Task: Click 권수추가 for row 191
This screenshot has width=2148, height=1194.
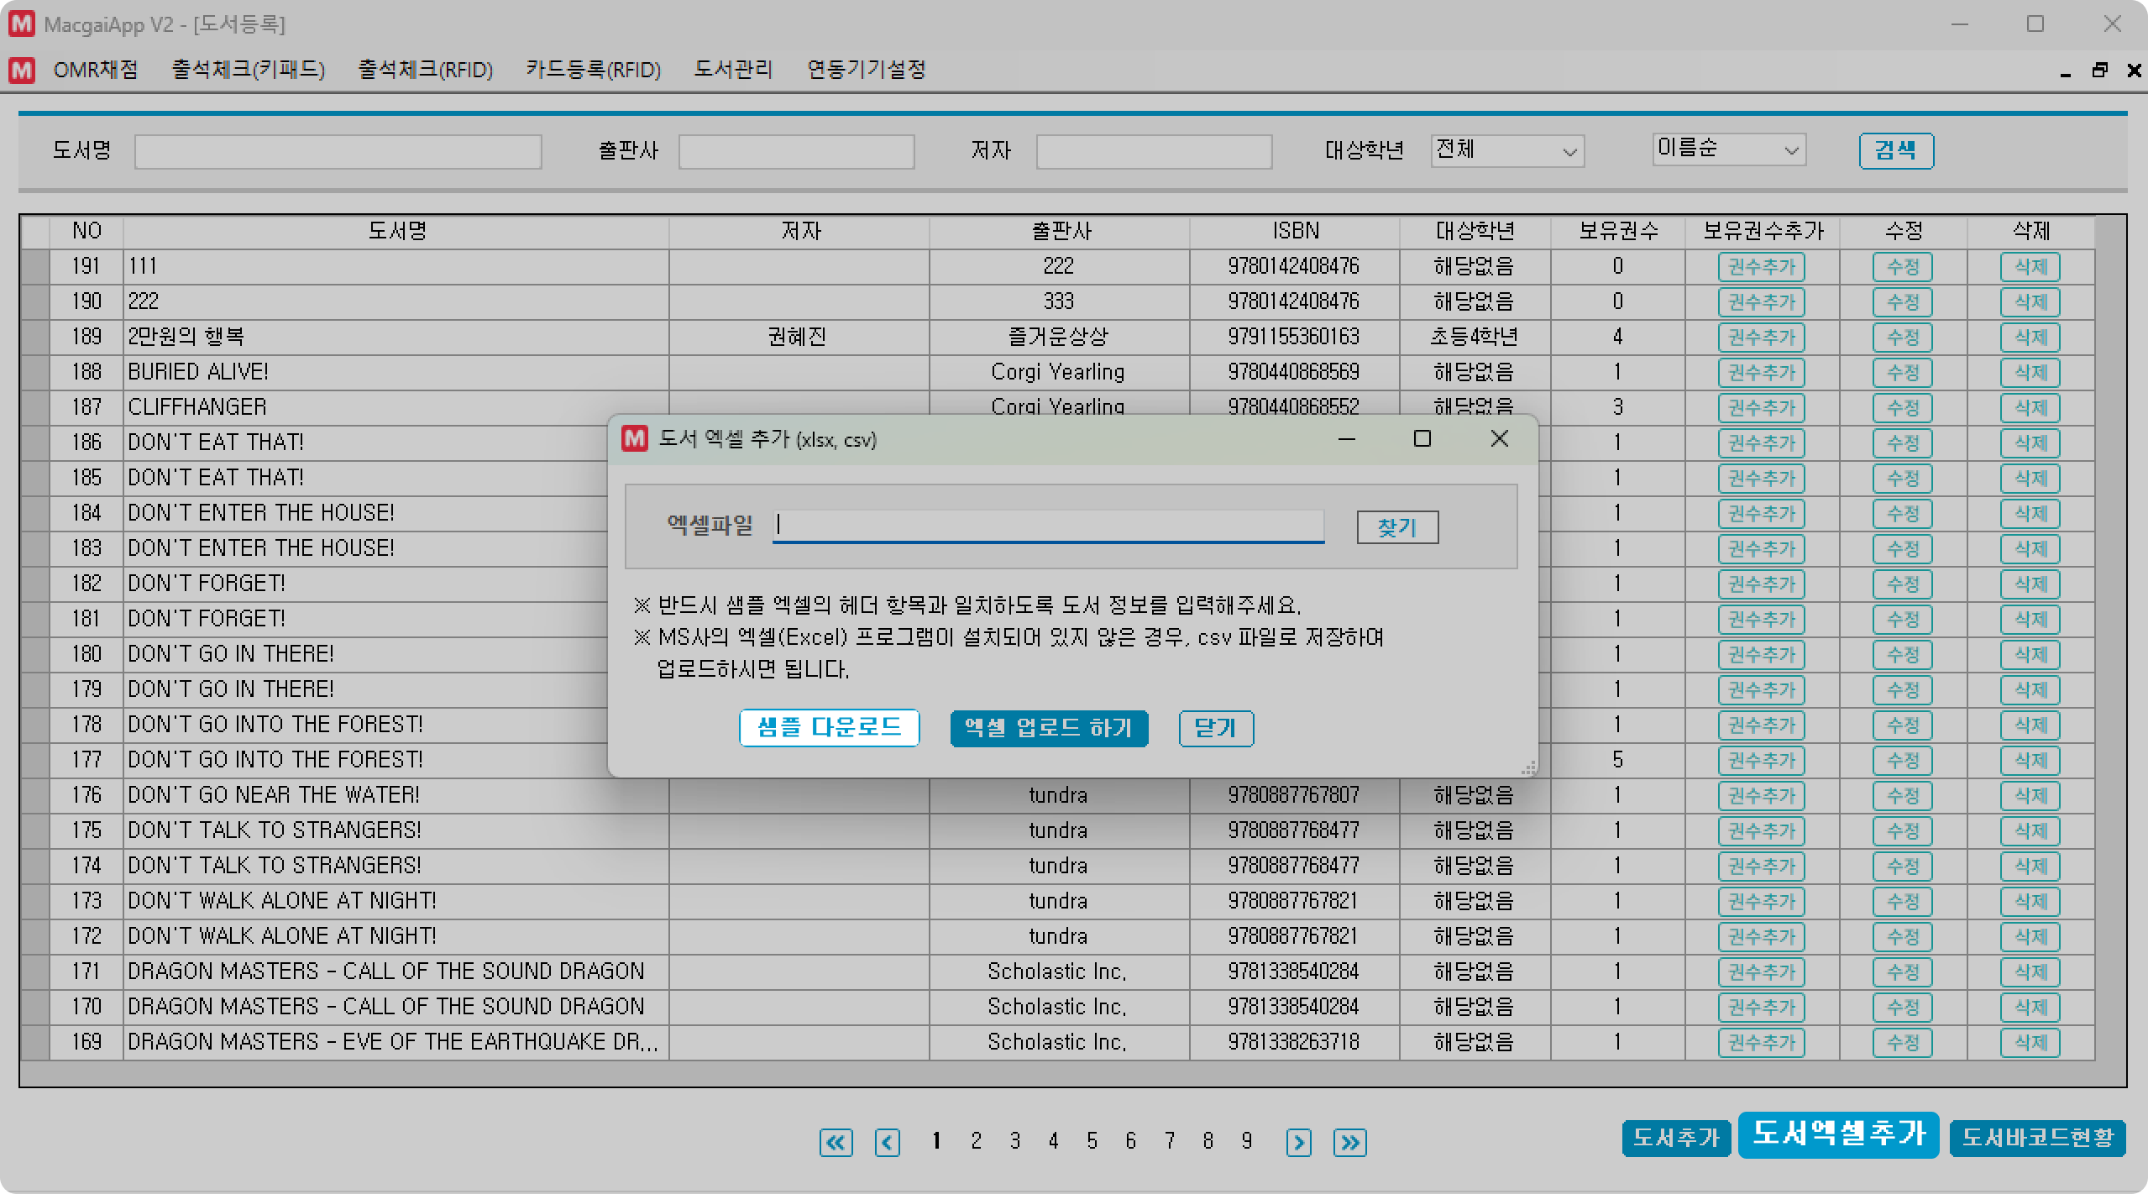Action: 1761,267
